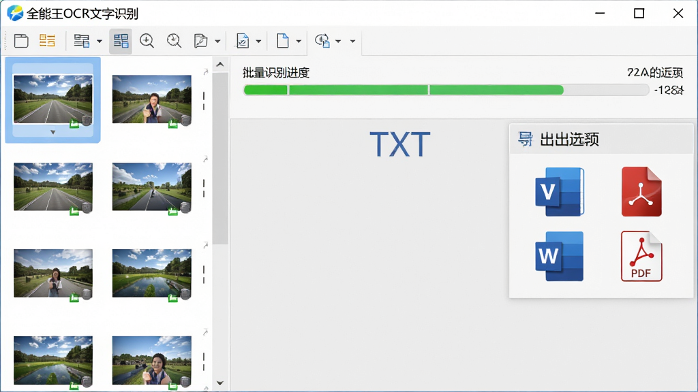Maximize the OCR application window
698x392 pixels.
click(639, 14)
